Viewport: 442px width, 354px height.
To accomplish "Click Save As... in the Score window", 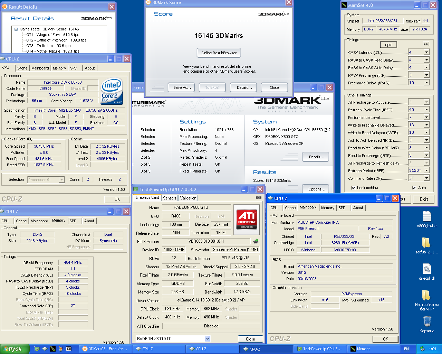I will [182, 87].
